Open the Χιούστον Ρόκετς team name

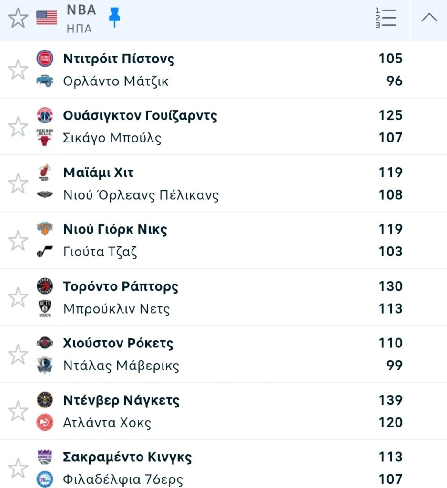pos(118,343)
